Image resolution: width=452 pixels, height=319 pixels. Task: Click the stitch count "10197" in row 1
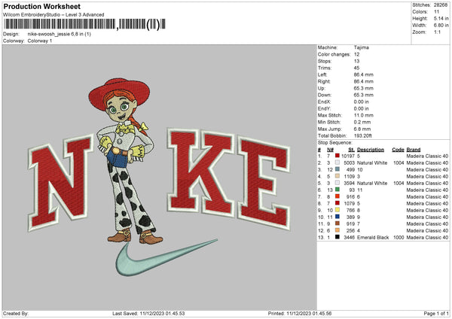pos(348,156)
